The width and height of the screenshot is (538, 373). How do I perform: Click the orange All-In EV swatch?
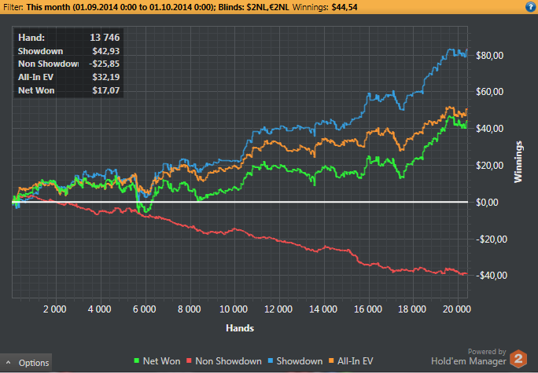[331, 360]
